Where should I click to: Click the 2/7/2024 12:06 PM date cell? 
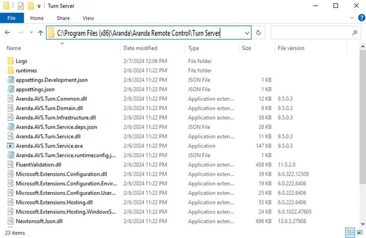pyautogui.click(x=145, y=61)
